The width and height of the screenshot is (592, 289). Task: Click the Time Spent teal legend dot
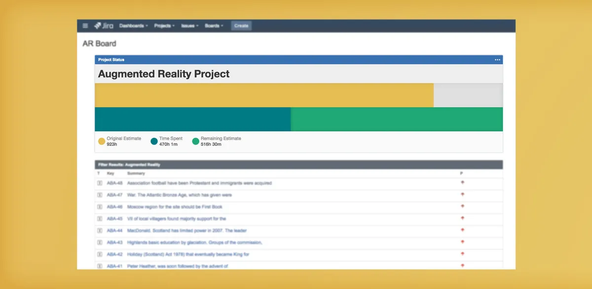tap(154, 141)
